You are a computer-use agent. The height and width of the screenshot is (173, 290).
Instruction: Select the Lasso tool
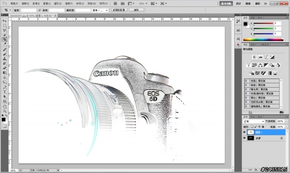pos(5,30)
